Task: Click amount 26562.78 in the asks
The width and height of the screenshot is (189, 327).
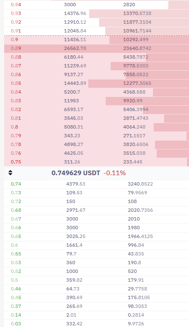Action: pyautogui.click(x=75, y=48)
